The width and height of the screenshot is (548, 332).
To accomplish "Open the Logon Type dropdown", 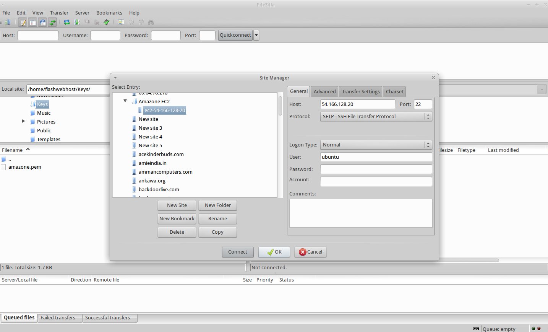I will click(376, 145).
